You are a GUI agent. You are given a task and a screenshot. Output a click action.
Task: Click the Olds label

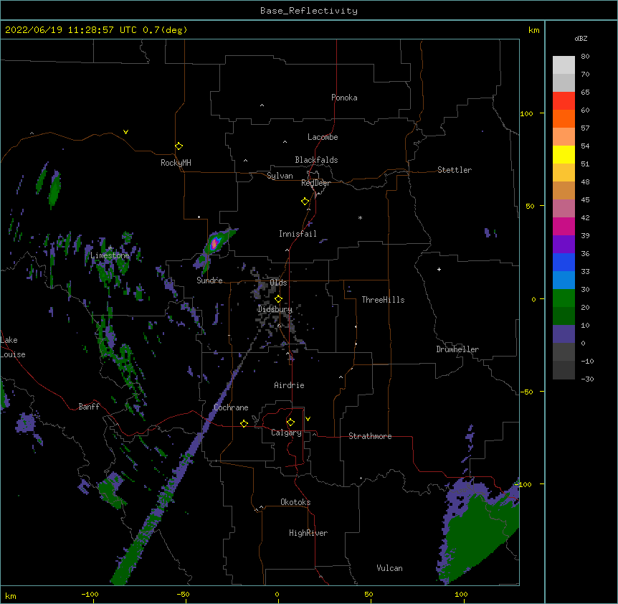tap(278, 283)
